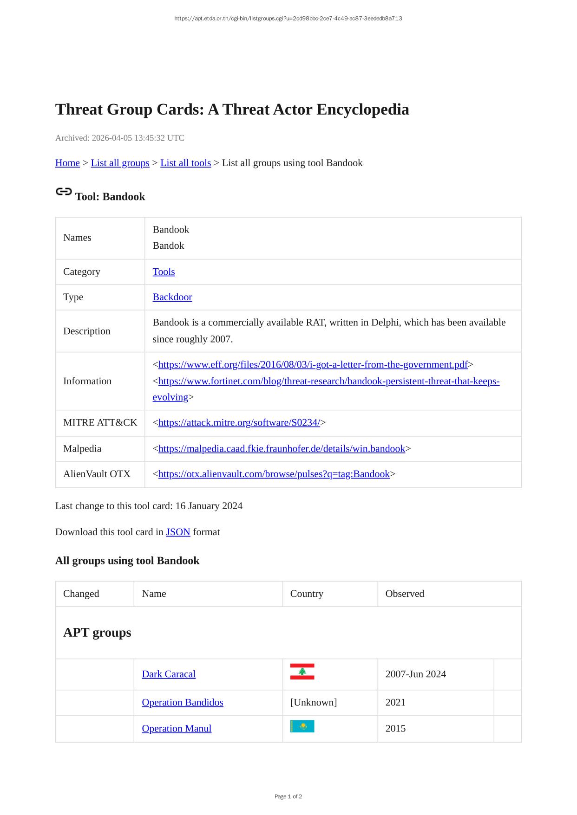577x815 pixels.
Task: Download the tool card via JSON link
Action: (178, 532)
